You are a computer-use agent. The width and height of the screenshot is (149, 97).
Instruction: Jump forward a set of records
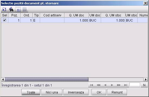pyautogui.click(x=119, y=85)
